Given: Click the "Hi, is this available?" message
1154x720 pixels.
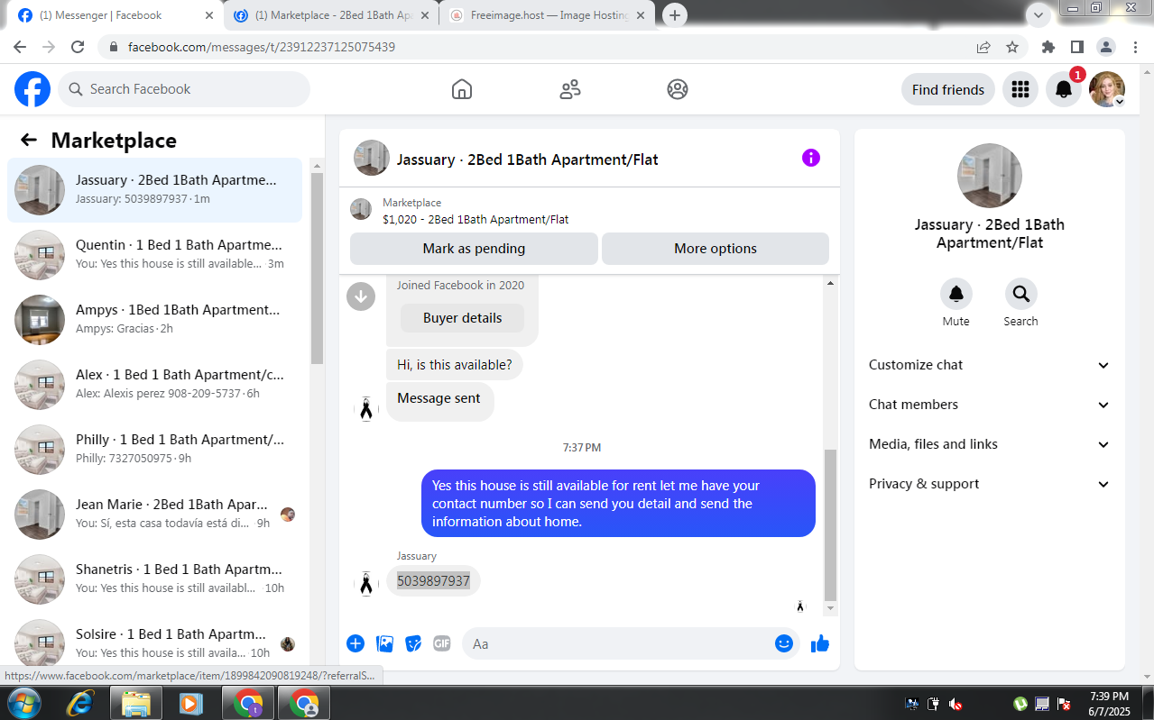Looking at the screenshot, I should 455,365.
